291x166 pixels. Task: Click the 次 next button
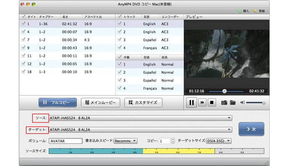pyautogui.click(x=251, y=129)
